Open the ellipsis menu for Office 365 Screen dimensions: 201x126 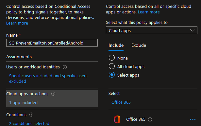193,119
